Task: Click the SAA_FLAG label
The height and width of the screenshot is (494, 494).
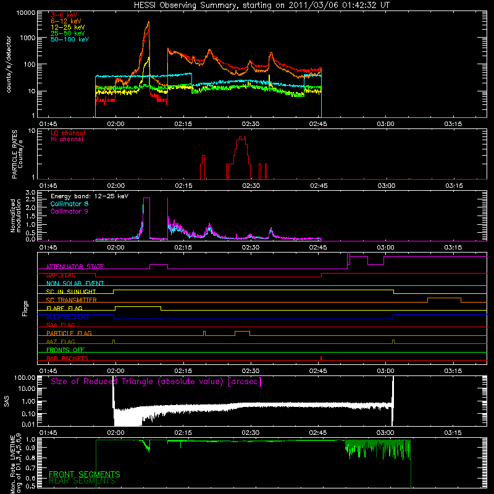Action: 61,325
